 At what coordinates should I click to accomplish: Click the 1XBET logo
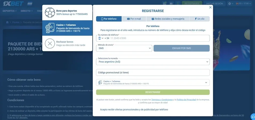pyautogui.click(x=13, y=3)
